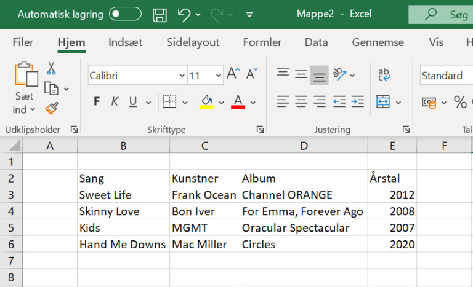Select the Hjem ribbon tab
Screen dimensions: 473x287
(71, 42)
